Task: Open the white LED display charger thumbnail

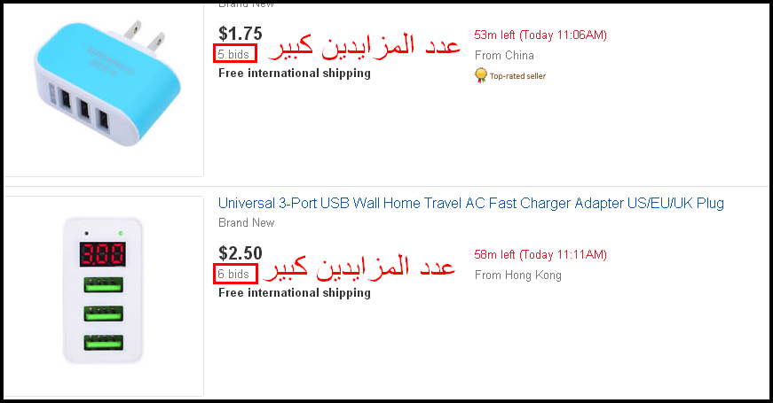Action: [x=104, y=296]
